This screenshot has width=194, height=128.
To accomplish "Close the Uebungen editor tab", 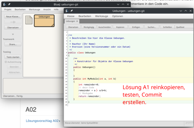I will (77, 21).
